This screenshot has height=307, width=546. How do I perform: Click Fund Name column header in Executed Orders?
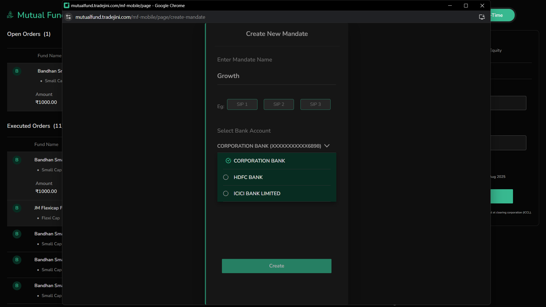click(46, 145)
